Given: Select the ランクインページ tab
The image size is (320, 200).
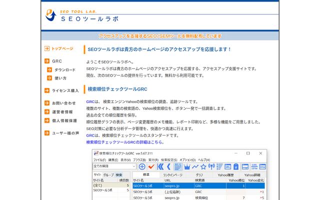Looking at the screenshot, I should pos(172,175).
